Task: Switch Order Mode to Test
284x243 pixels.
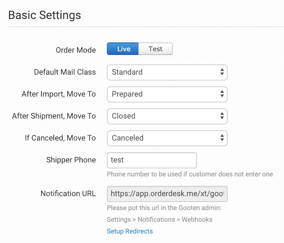Action: 156,49
